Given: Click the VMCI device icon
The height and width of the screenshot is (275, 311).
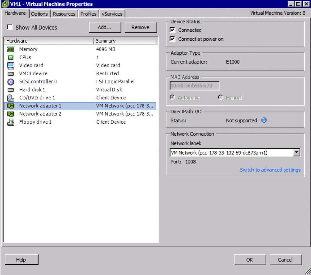Looking at the screenshot, I should click(11, 74).
